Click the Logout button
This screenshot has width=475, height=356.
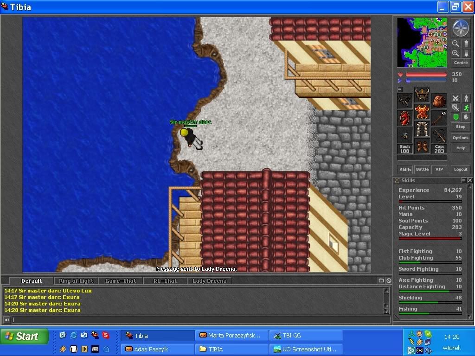[x=461, y=170]
